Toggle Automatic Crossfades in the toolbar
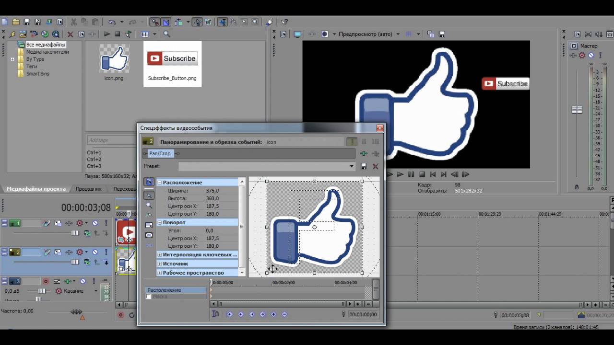Image resolution: width=614 pixels, height=345 pixels. [x=166, y=22]
